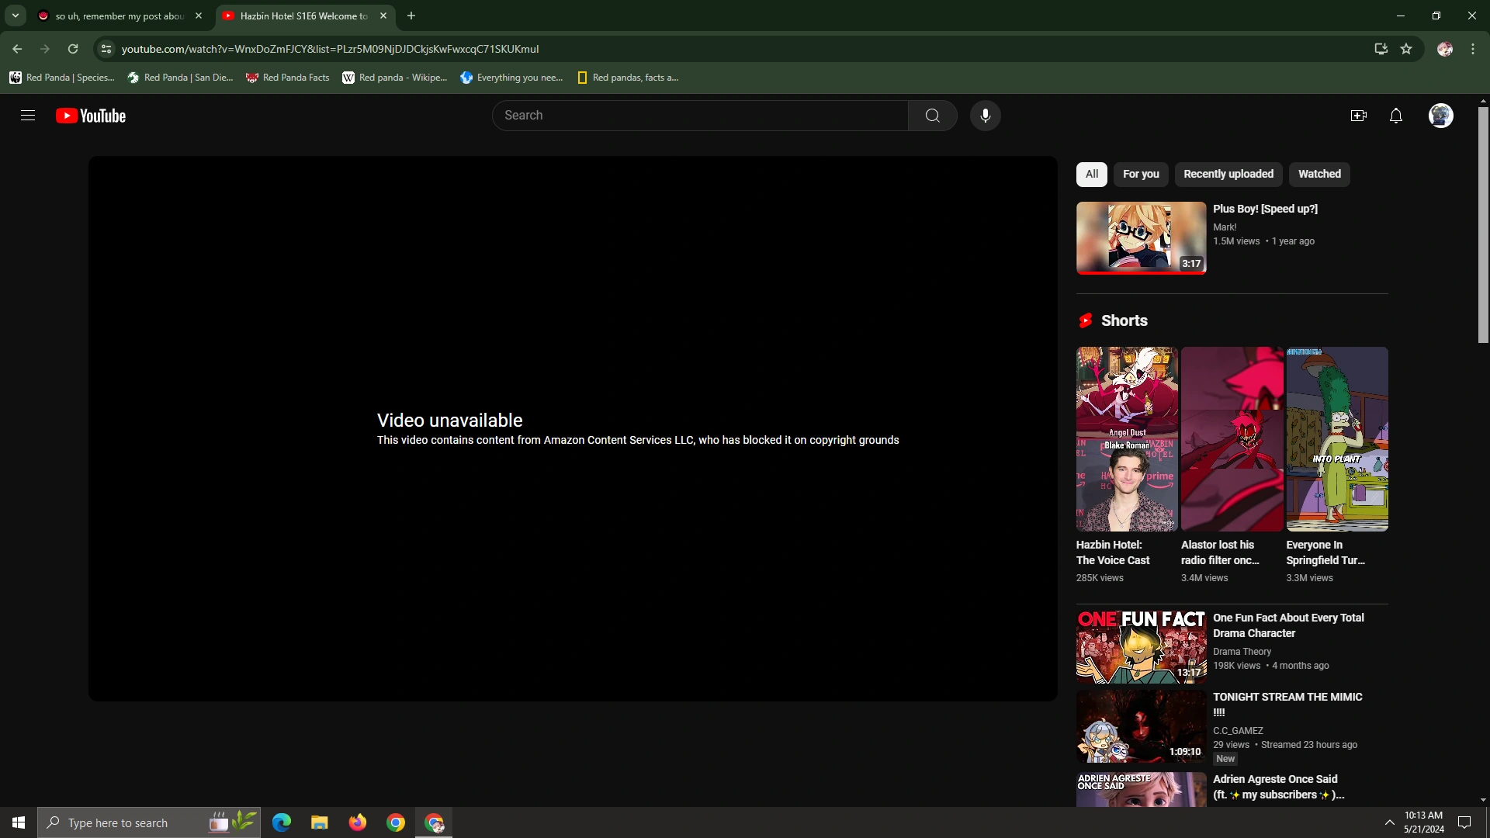Activate voice search microphone
The image size is (1490, 838).
[985, 116]
